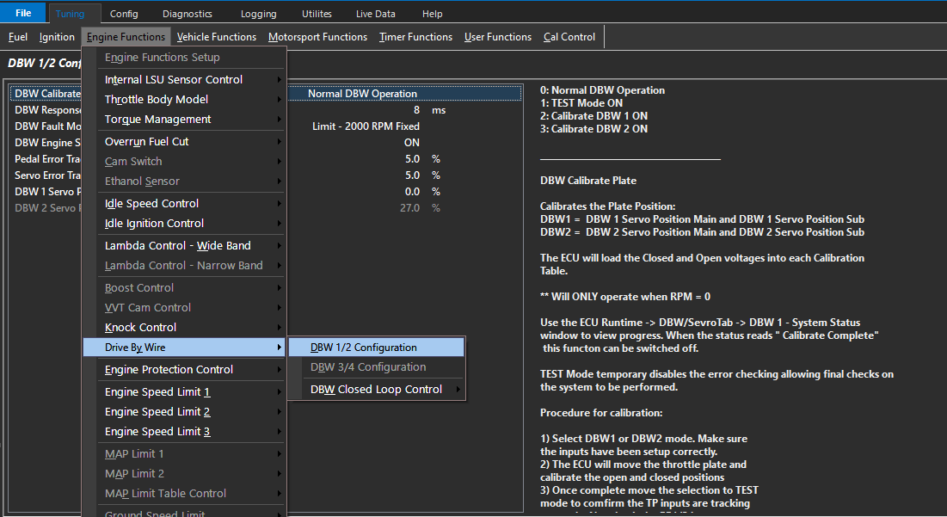
Task: Select Engine Speed Limit 2 menu item
Action: [157, 412]
